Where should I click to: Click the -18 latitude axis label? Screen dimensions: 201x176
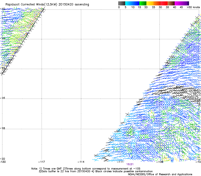[x=2, y=128]
